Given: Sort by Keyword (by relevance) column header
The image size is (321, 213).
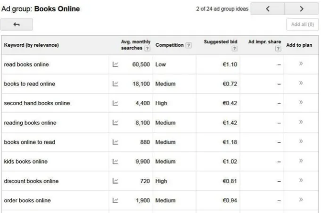Looking at the screenshot, I should [31, 45].
